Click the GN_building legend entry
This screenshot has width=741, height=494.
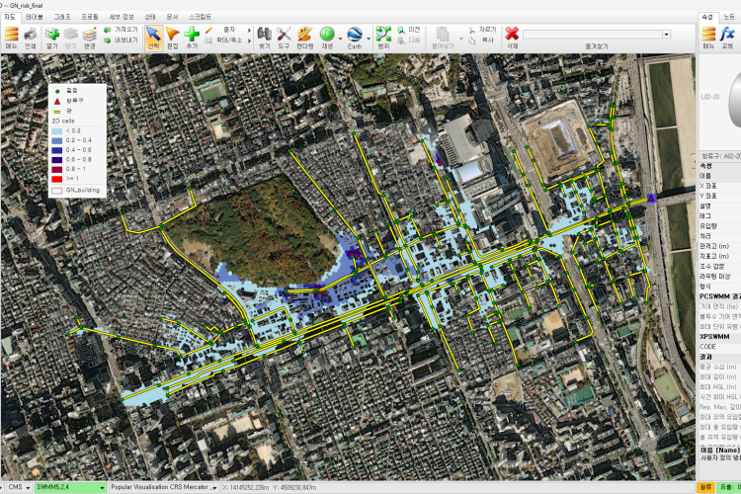(76, 190)
